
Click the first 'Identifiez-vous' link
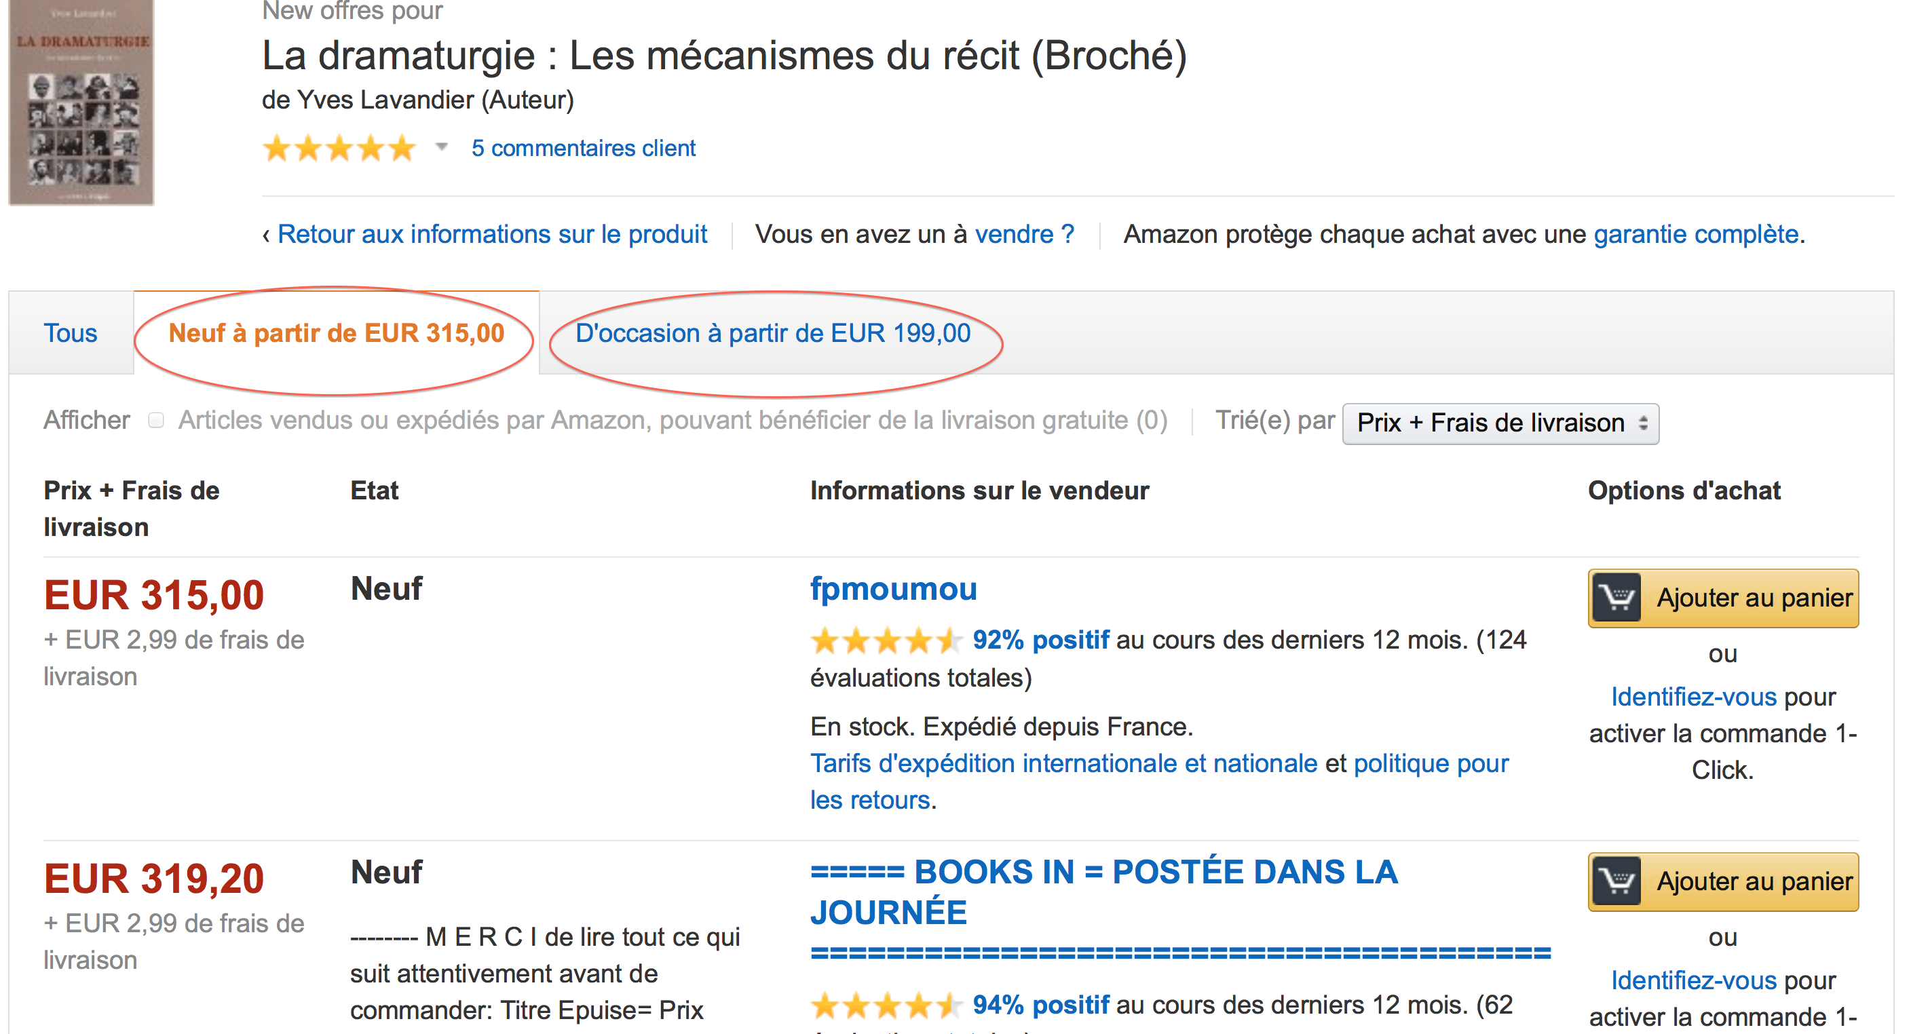tap(1693, 697)
